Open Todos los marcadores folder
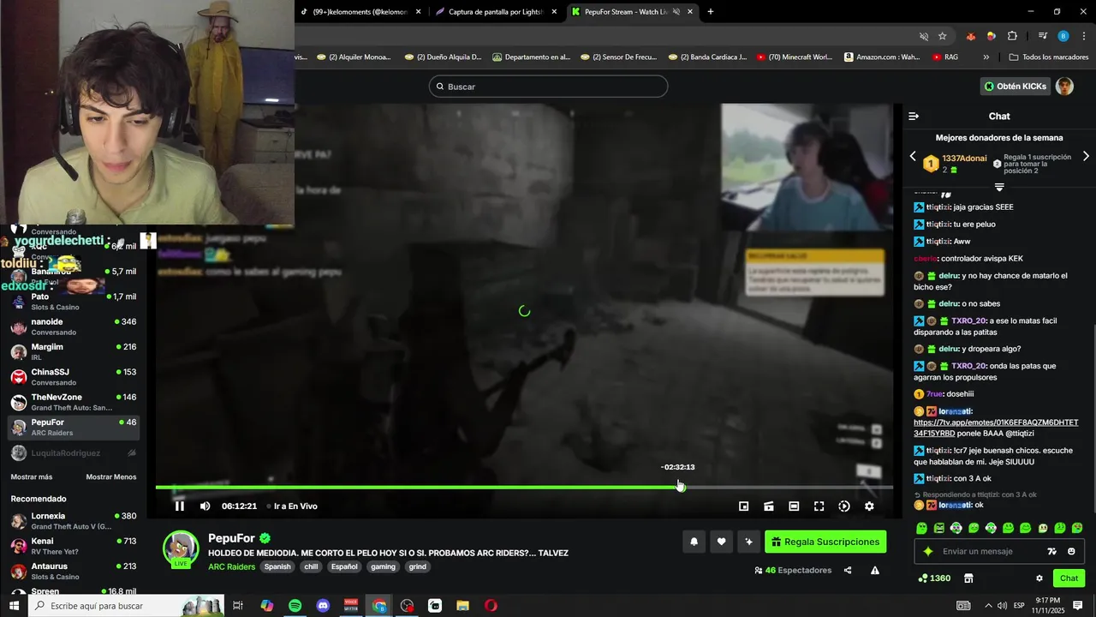The image size is (1096, 617). point(1049,57)
